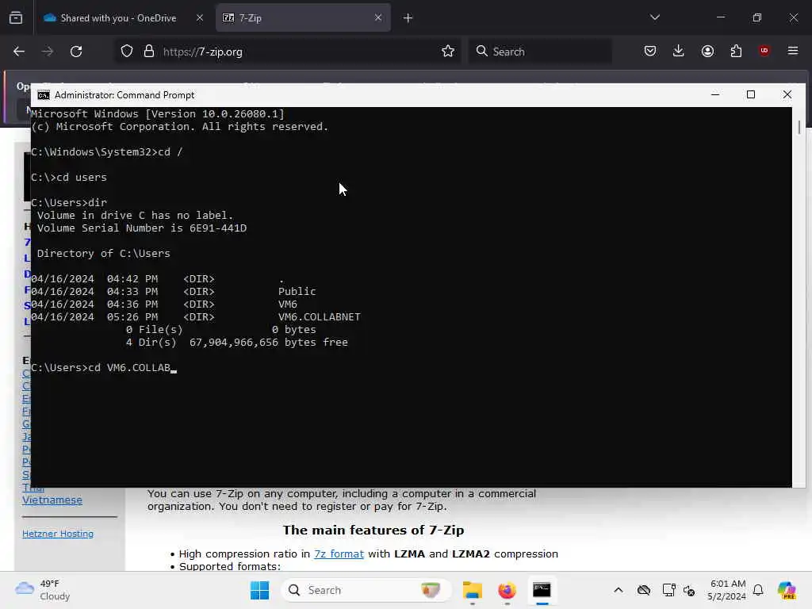Switch to the 7-Zip tab
This screenshot has width=812, height=609.
tap(303, 18)
